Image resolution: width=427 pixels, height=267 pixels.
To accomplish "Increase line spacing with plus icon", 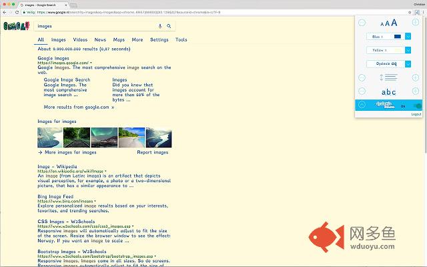I will tap(415, 77).
